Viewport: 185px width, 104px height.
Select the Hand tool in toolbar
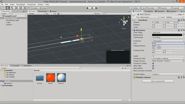click(3, 8)
